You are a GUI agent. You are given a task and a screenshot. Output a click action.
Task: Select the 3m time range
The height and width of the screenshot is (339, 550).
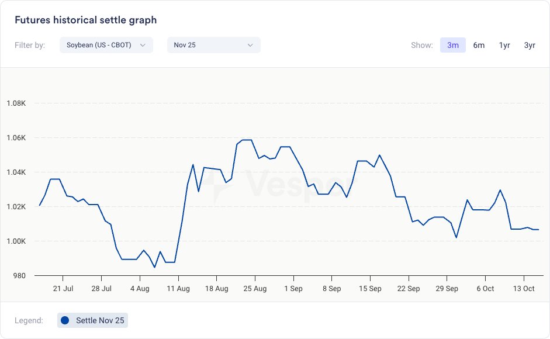pyautogui.click(x=452, y=45)
